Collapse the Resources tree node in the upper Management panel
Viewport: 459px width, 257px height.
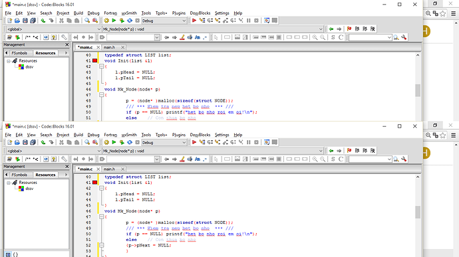(9, 61)
